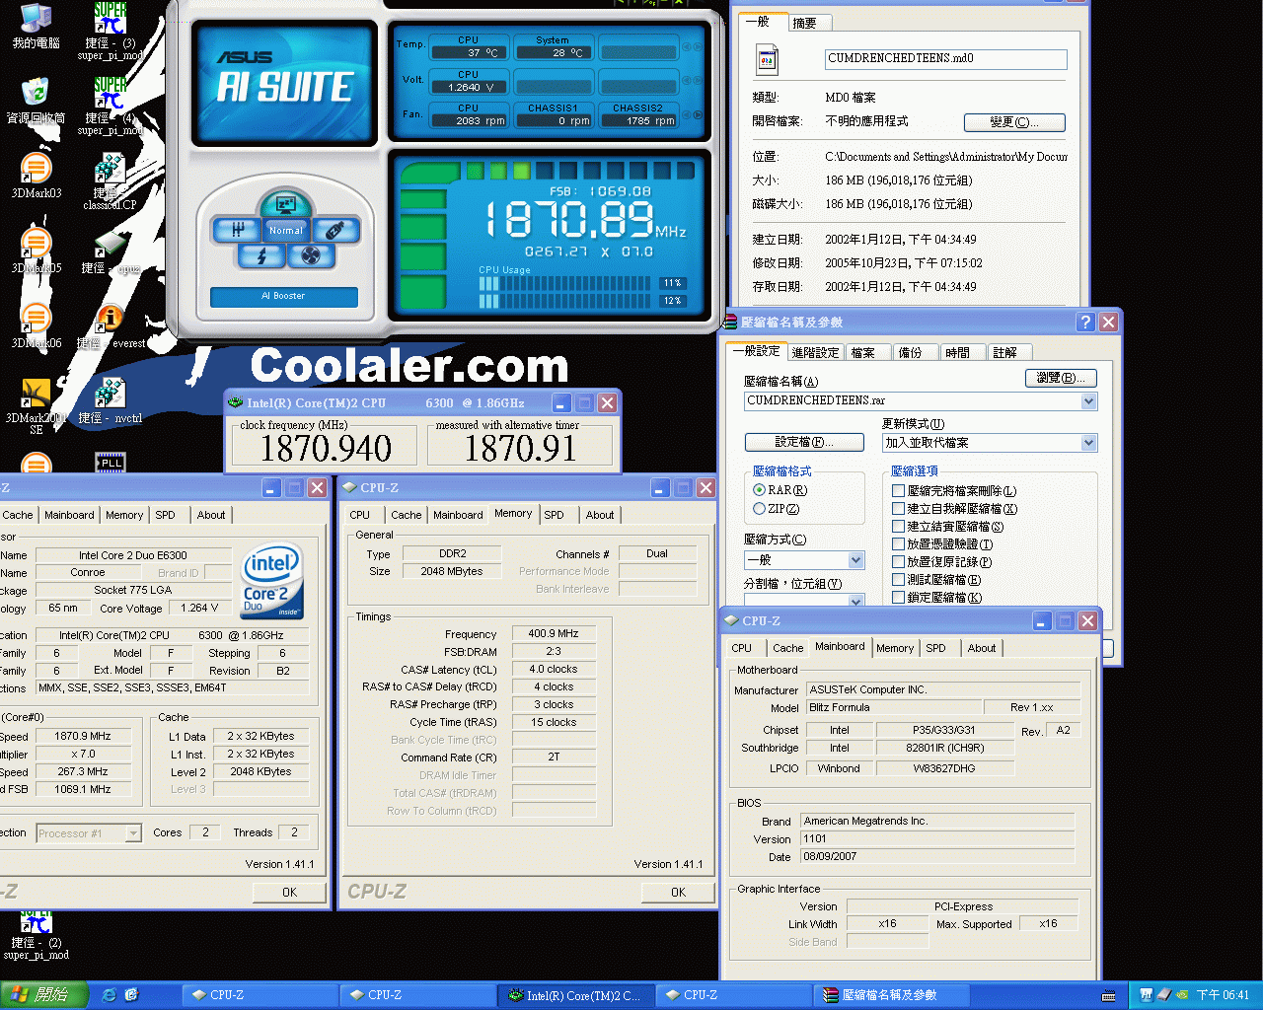Enable 建立結實壓縮檔 checkbox
Screen dimensions: 1263x1010
tap(898, 526)
